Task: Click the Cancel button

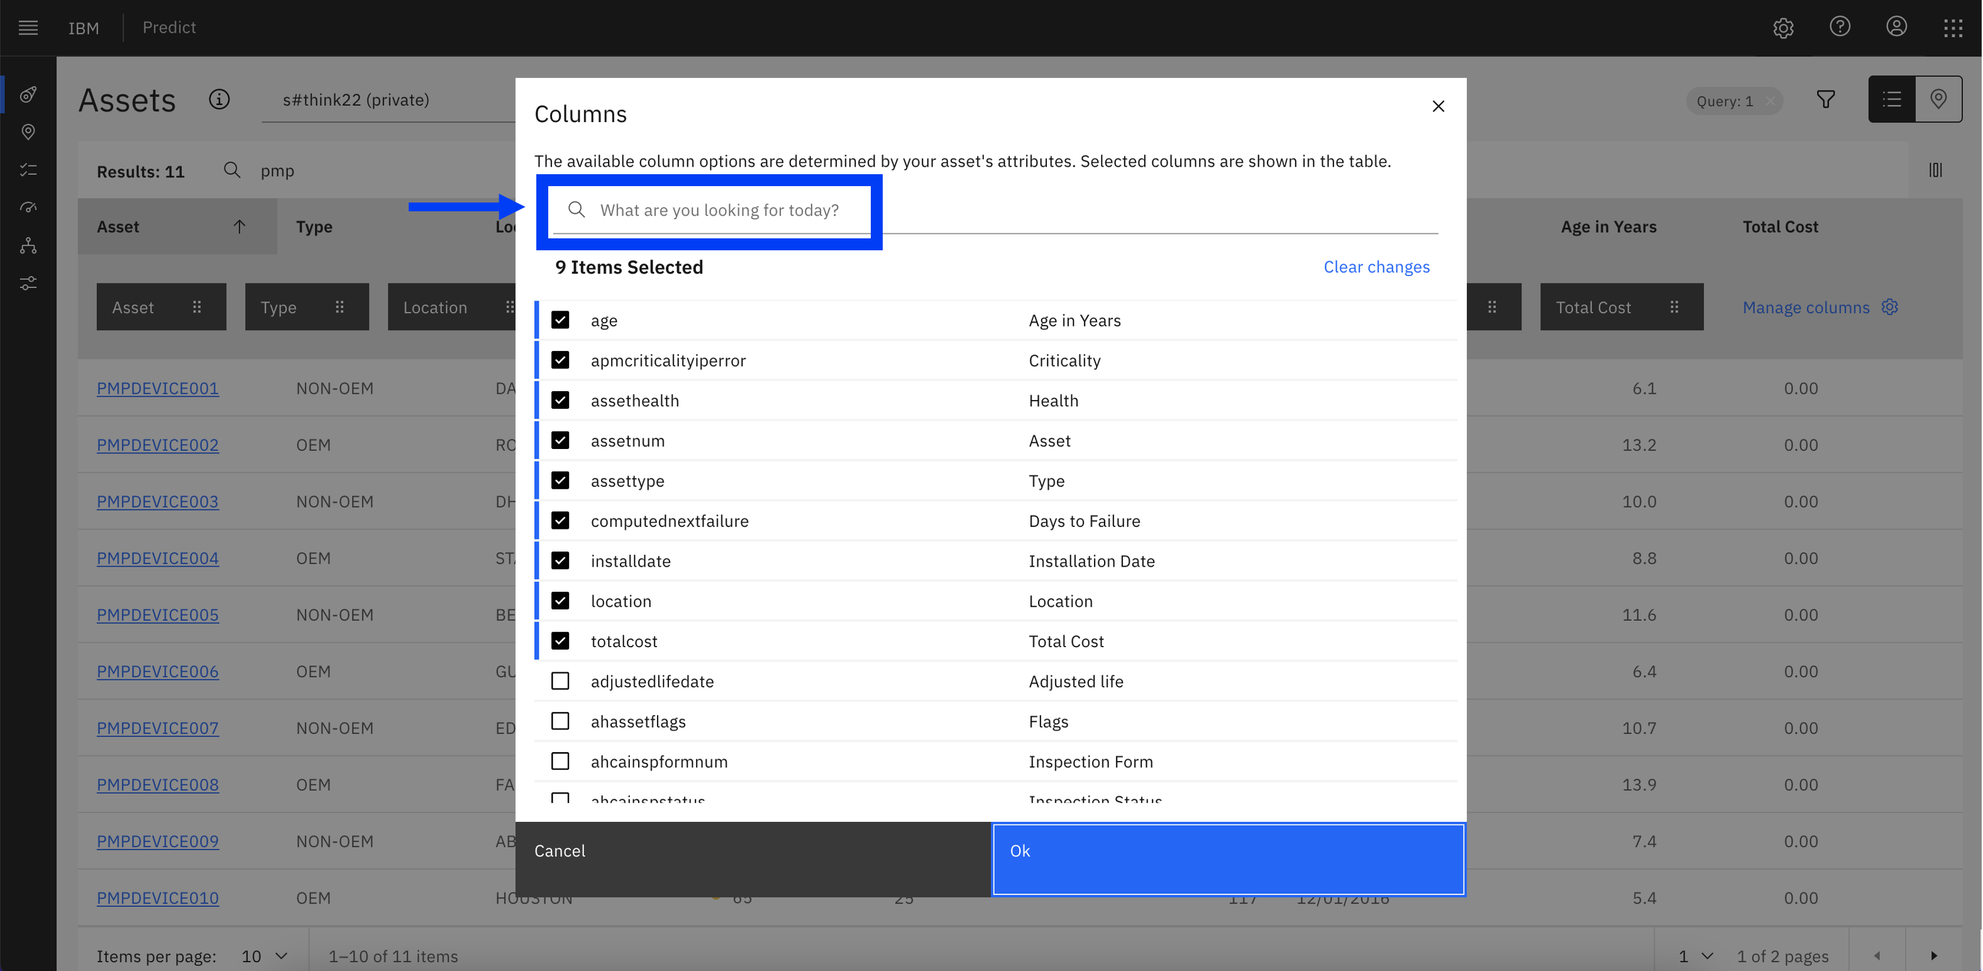Action: coord(753,858)
